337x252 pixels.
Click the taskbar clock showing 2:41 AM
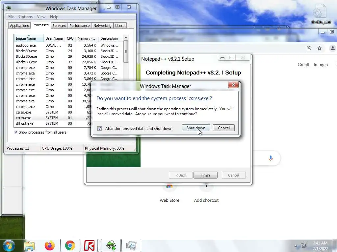(320, 246)
